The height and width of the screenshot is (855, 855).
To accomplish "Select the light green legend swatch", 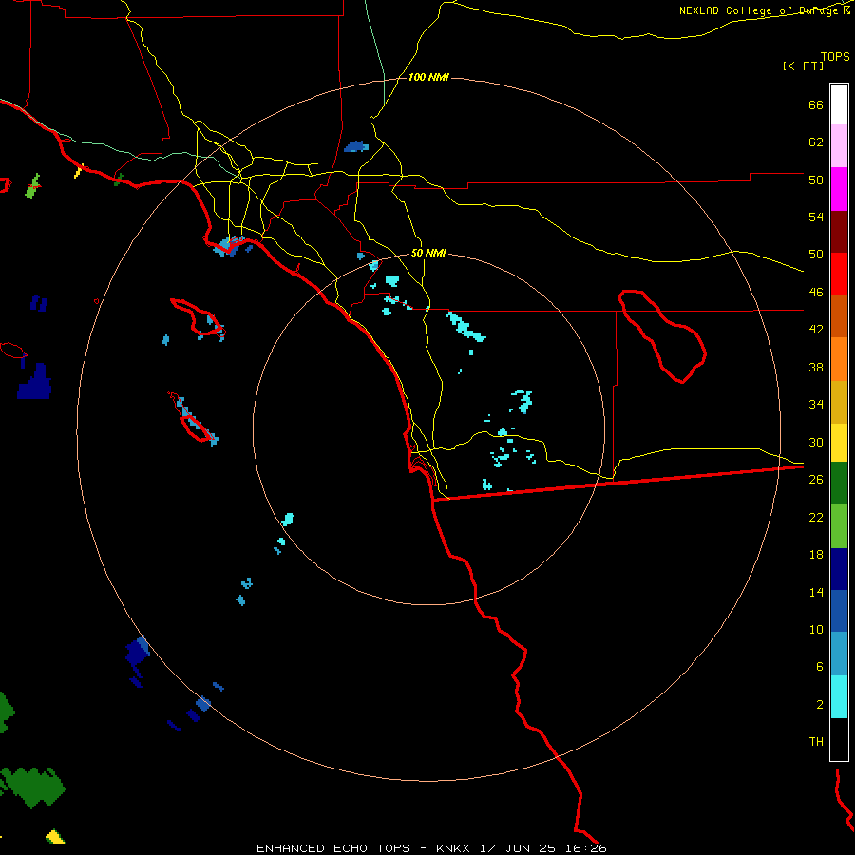I will 839,526.
